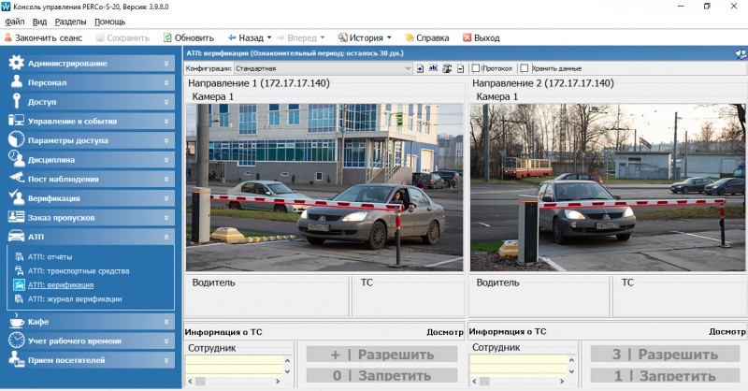Screen dimensions: 748x391
Task: Click Камера 1 video feed of Направление 2
Action: [x=608, y=187]
